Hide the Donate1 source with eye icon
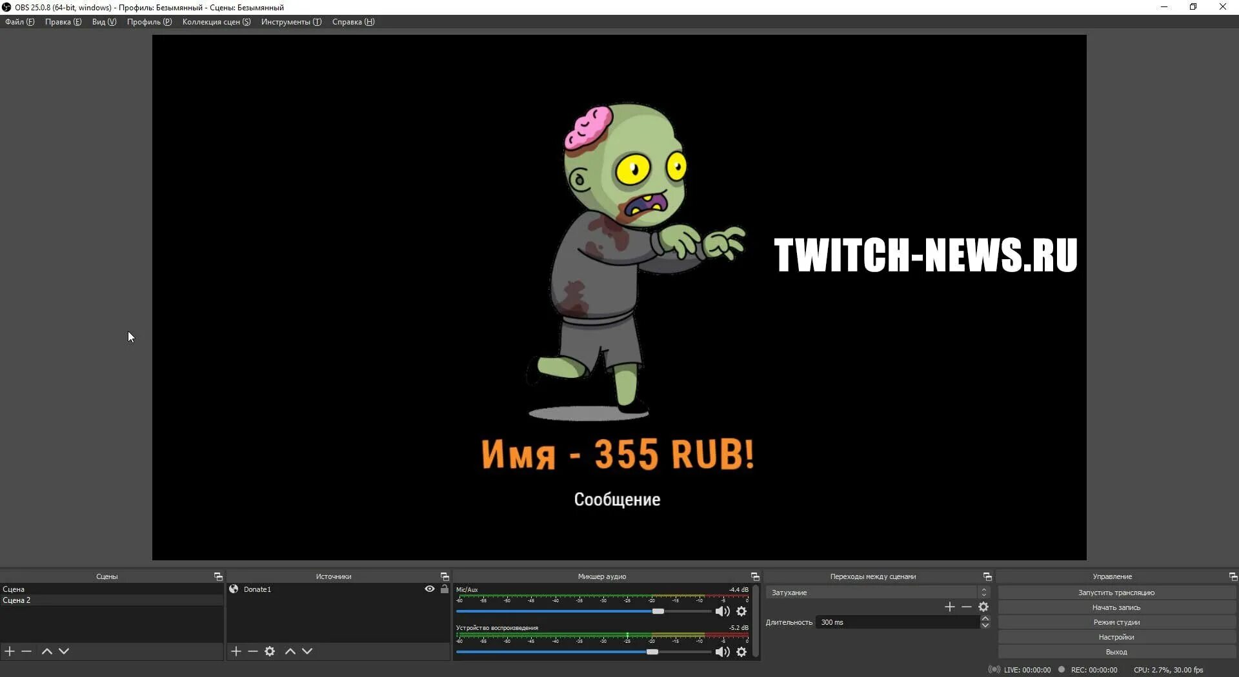Viewport: 1239px width, 677px height. click(430, 589)
